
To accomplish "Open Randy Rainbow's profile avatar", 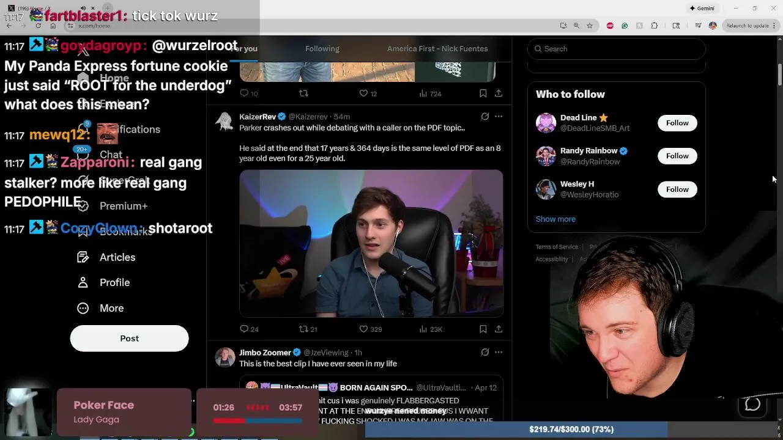I will pyautogui.click(x=546, y=156).
